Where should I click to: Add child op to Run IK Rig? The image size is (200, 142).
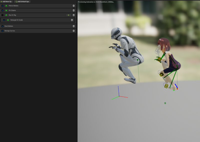(68, 15)
